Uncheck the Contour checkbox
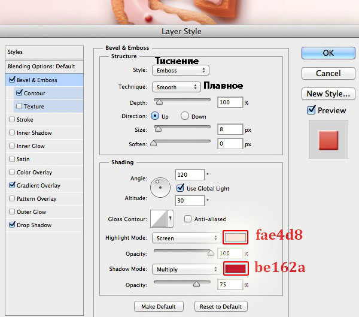359x317 pixels. [19, 93]
